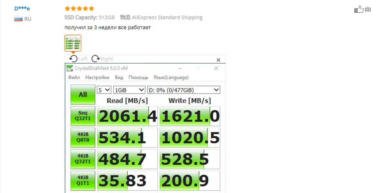Click the thumbs-up helpful icon
Screen dimensions: 384x193
(359, 9)
